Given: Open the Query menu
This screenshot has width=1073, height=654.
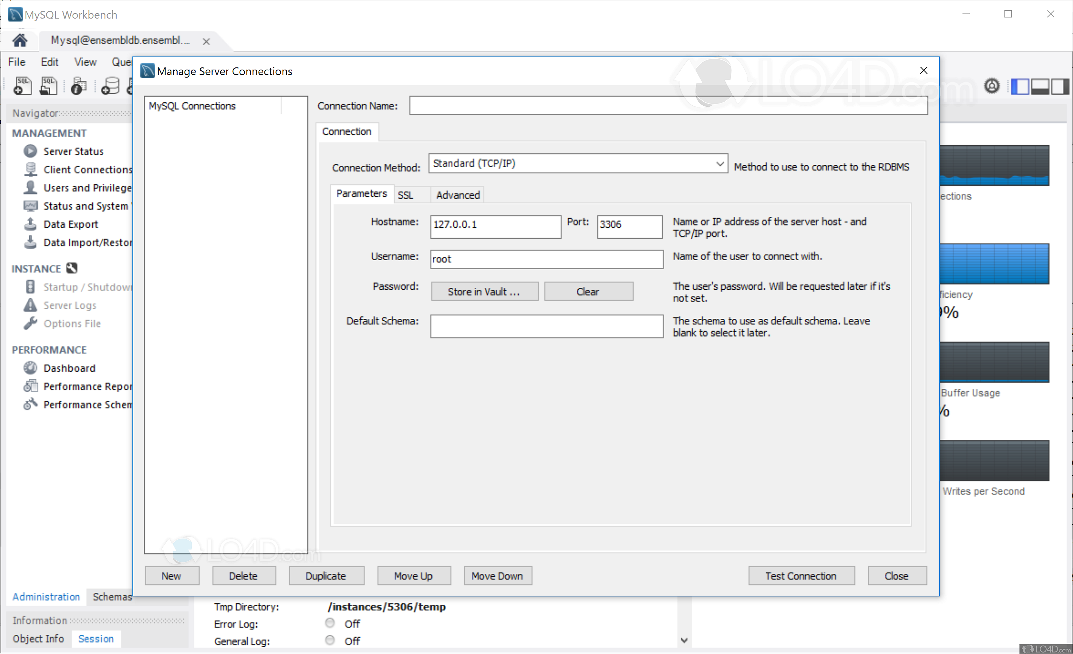Looking at the screenshot, I should pos(122,62).
